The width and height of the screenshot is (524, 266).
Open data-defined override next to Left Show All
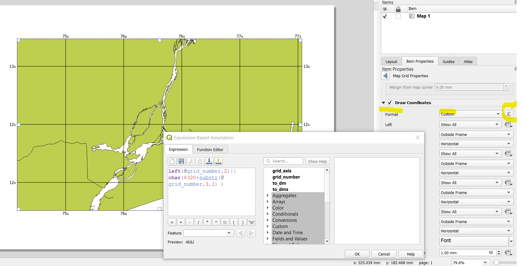pyautogui.click(x=509, y=125)
